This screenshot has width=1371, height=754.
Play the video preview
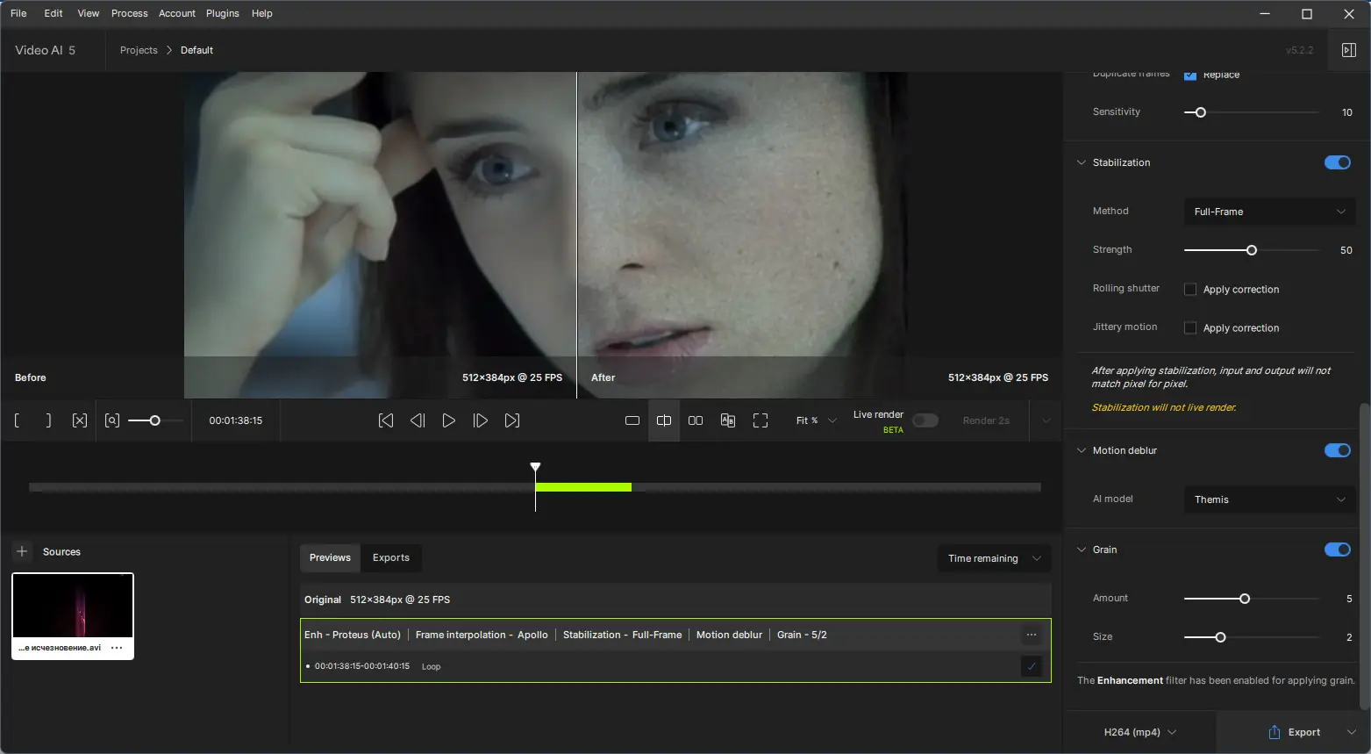coord(448,420)
